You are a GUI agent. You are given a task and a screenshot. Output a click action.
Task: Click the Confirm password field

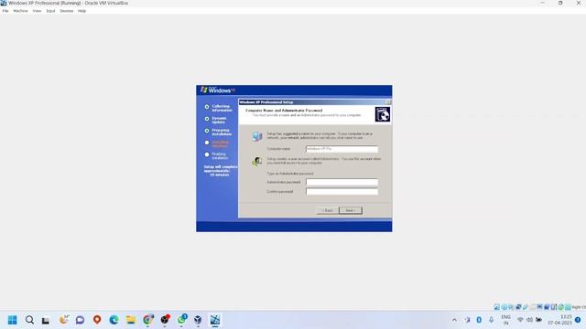pyautogui.click(x=342, y=192)
